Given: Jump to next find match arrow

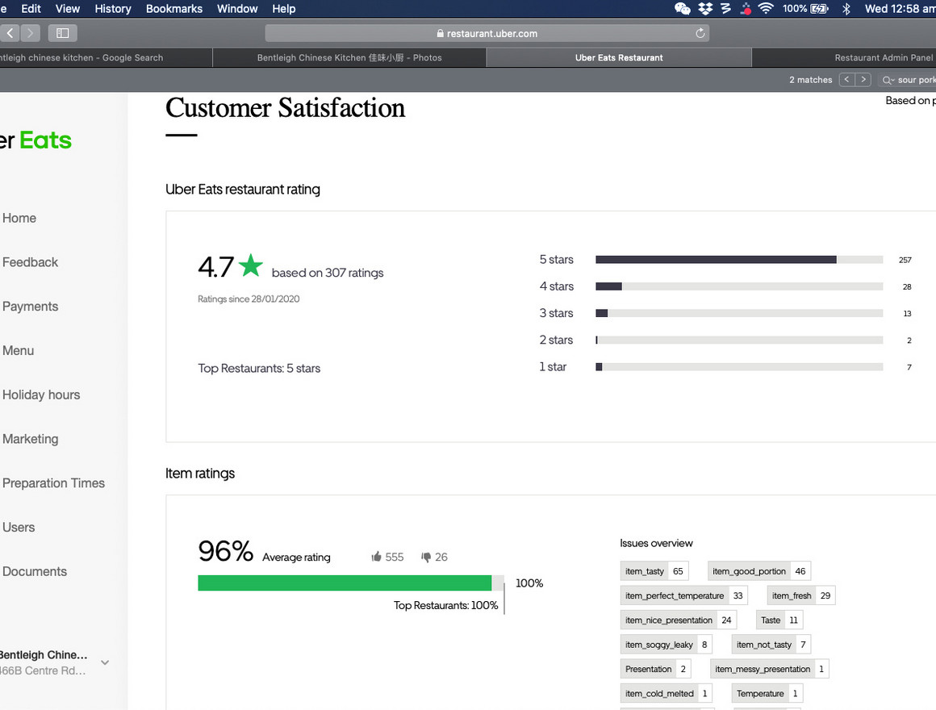Looking at the screenshot, I should (863, 79).
